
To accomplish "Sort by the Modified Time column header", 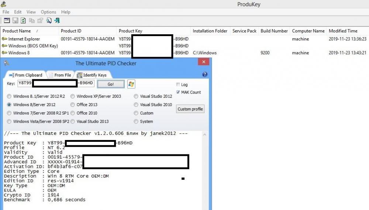I will (x=343, y=31).
